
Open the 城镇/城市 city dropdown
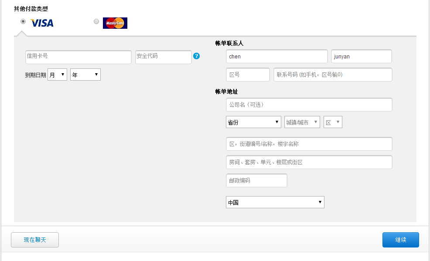click(x=302, y=122)
